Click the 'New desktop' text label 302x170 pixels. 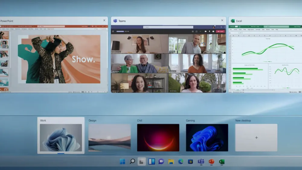pyautogui.click(x=243, y=120)
